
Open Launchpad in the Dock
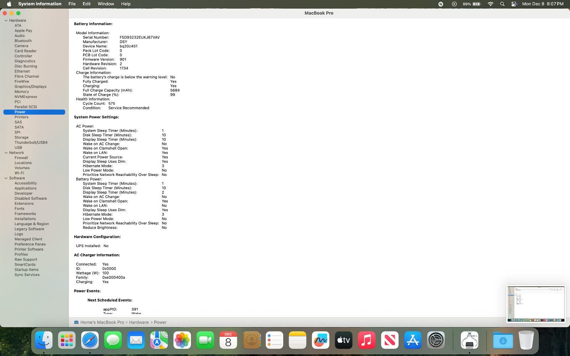pos(67,340)
